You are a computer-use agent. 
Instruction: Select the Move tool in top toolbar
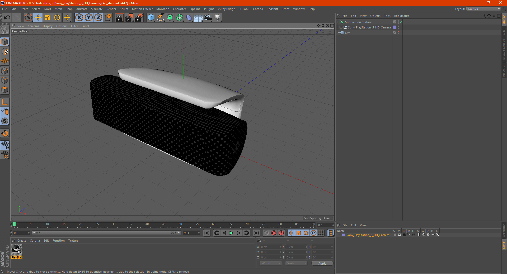coord(38,18)
